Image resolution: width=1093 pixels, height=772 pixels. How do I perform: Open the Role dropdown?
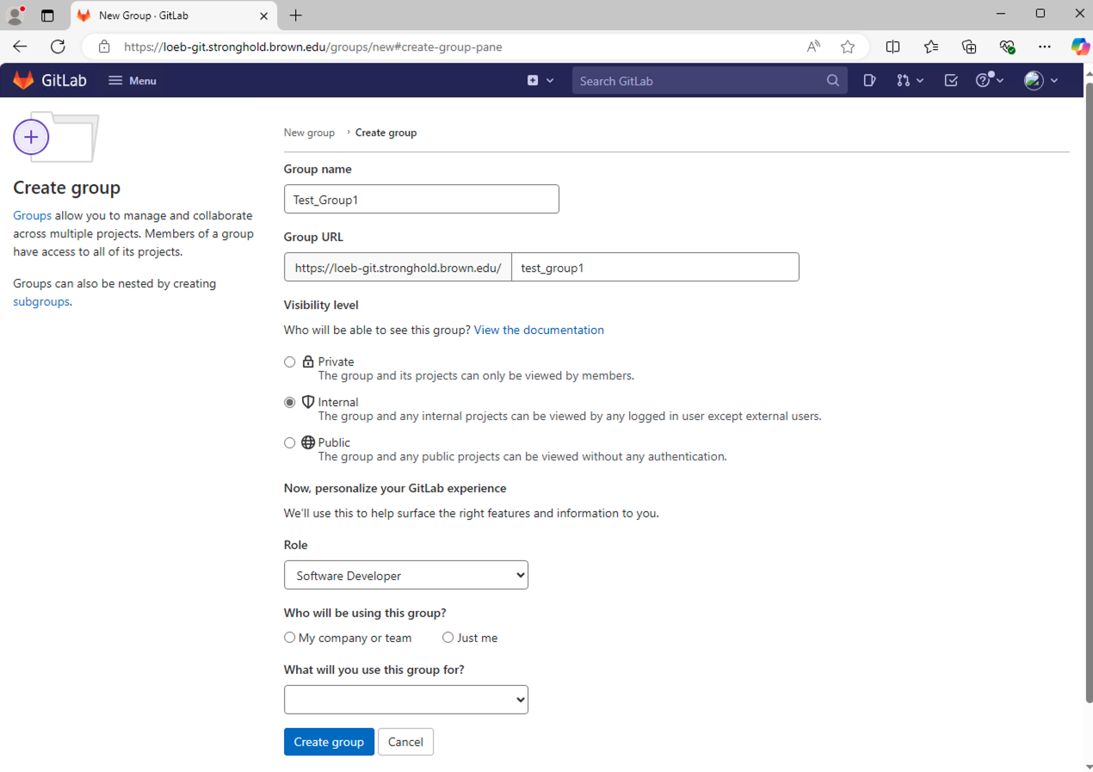405,576
